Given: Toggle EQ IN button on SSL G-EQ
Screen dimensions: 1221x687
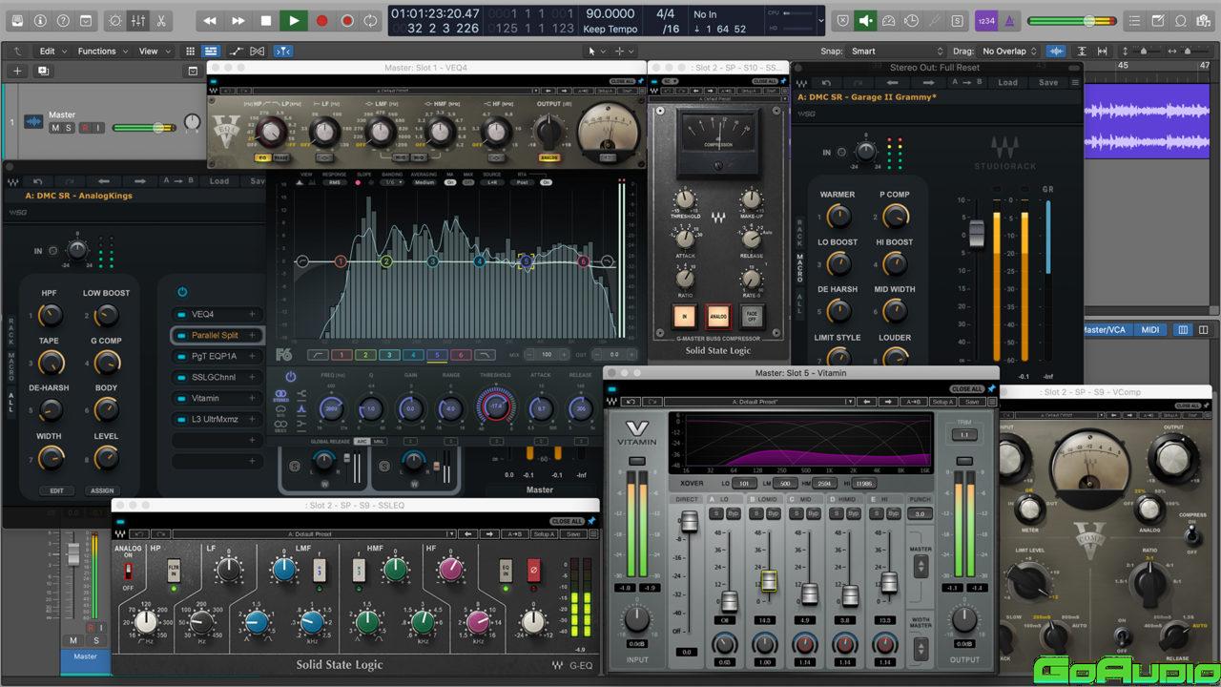Looking at the screenshot, I should 507,571.
